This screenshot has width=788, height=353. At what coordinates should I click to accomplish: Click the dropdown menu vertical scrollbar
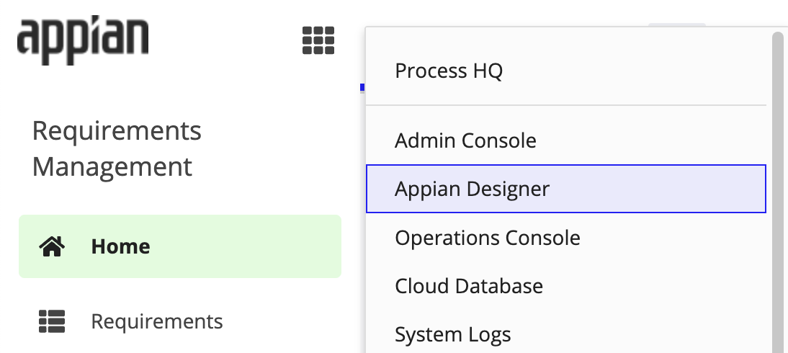coord(778,191)
